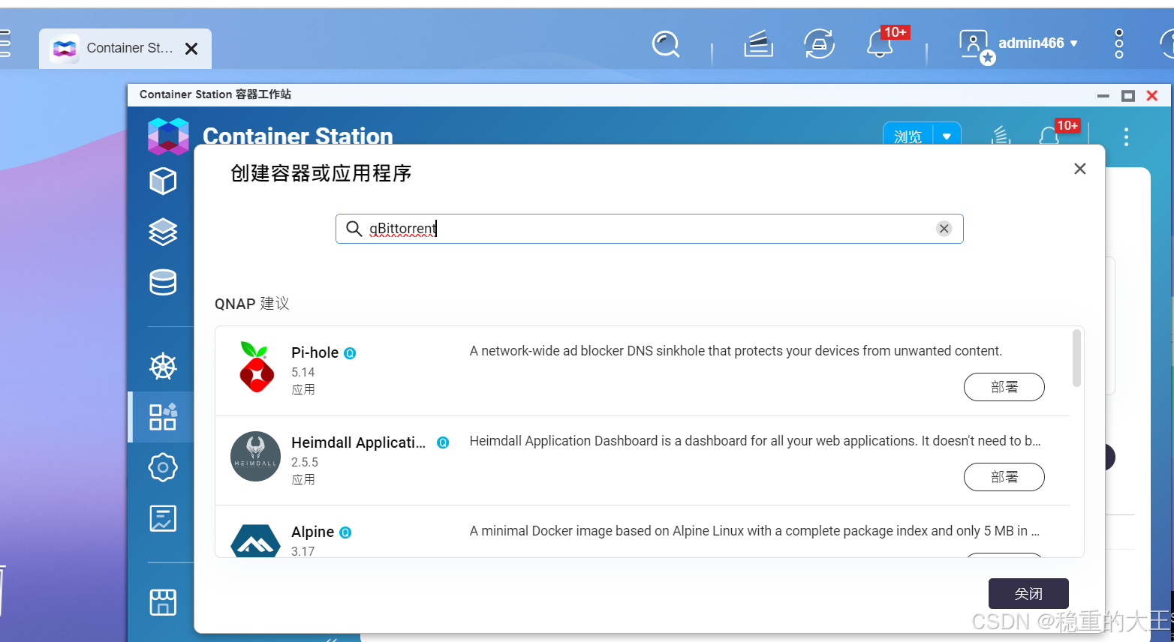Select the App Templates grid sidebar icon

(163, 417)
